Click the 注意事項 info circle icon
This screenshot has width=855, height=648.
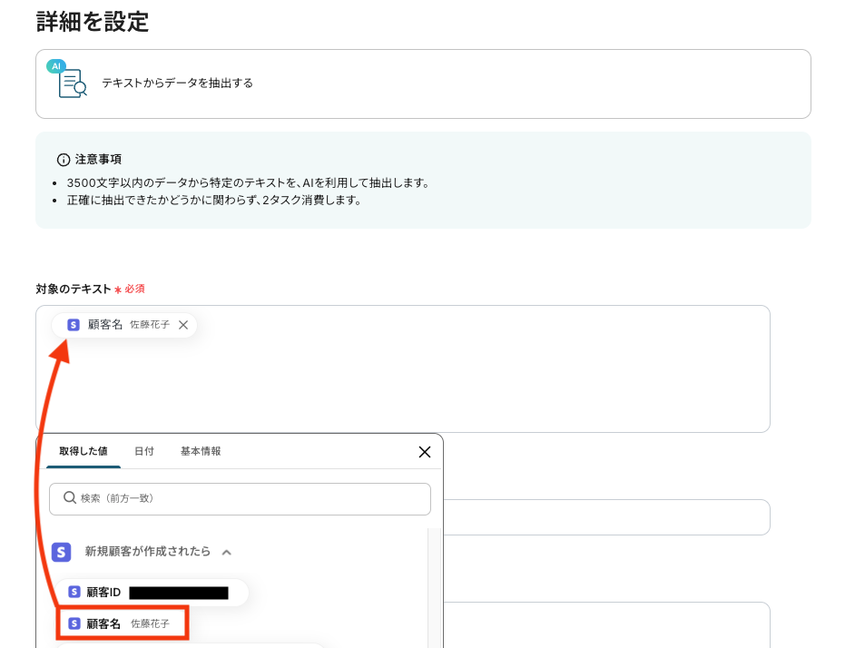tap(64, 160)
